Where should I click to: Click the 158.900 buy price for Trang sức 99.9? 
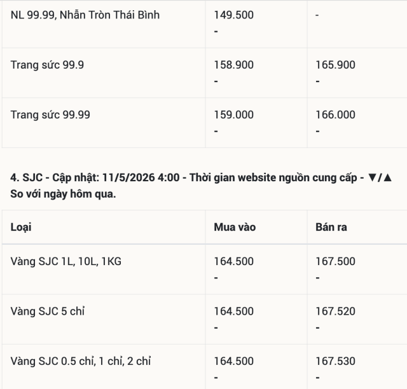[233, 65]
